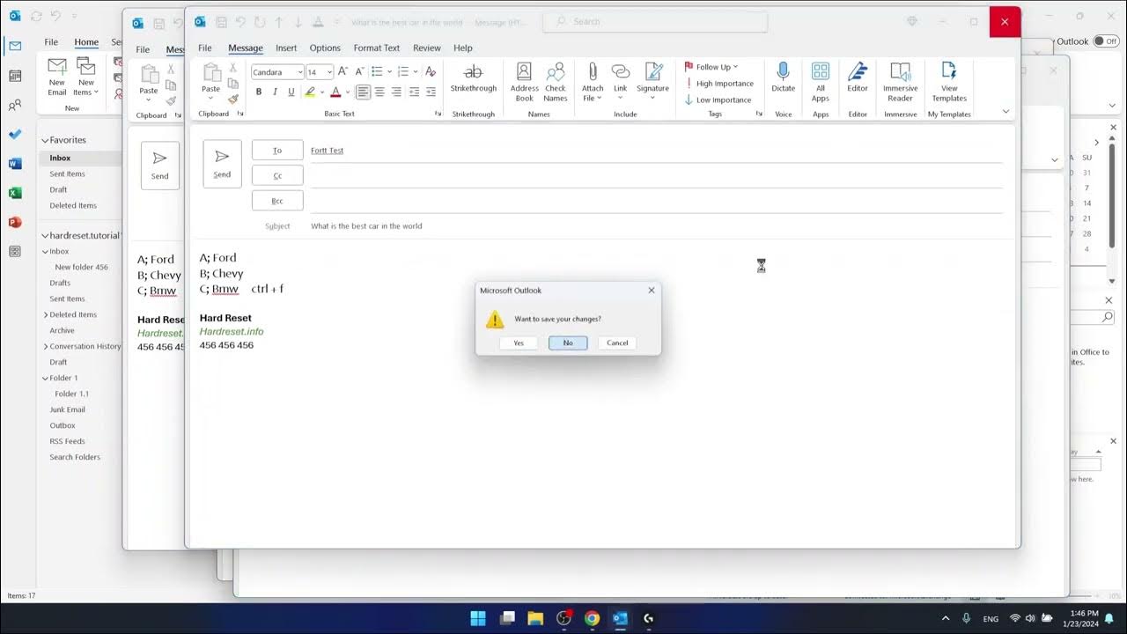Click the Cut scissors icon
1127x634 pixels.
point(232,68)
